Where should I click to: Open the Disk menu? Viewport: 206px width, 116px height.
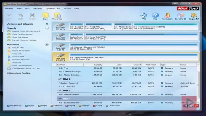tap(27, 8)
